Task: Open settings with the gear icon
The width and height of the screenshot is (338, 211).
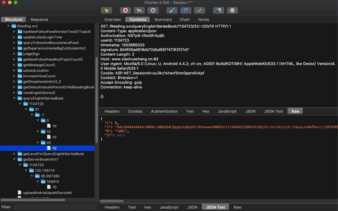Action: pos(232,11)
